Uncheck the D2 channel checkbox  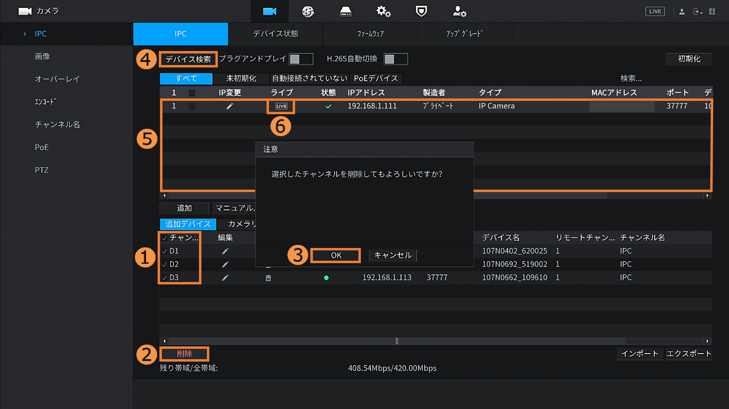point(164,264)
